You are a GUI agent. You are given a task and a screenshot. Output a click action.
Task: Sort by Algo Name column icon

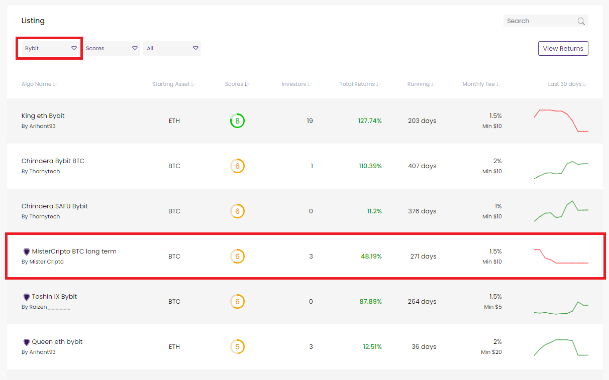click(55, 84)
